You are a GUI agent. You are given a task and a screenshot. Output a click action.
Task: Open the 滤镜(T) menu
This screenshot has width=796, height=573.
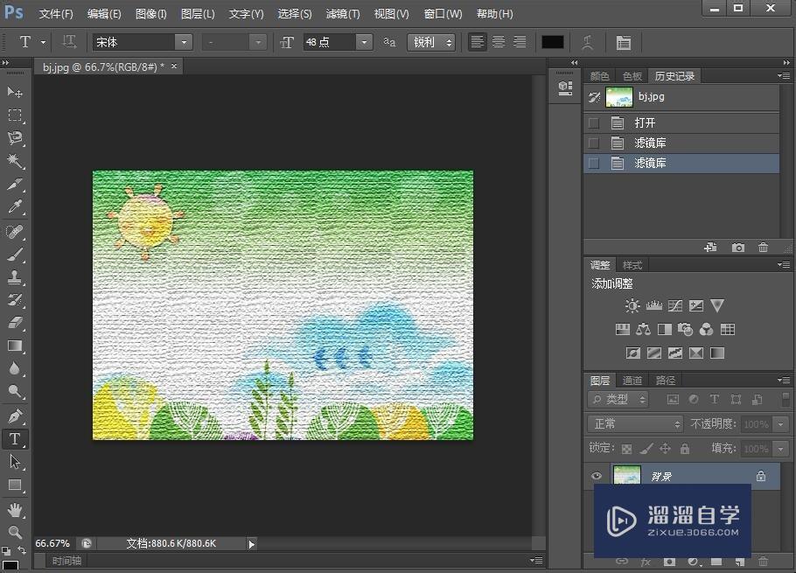point(342,14)
